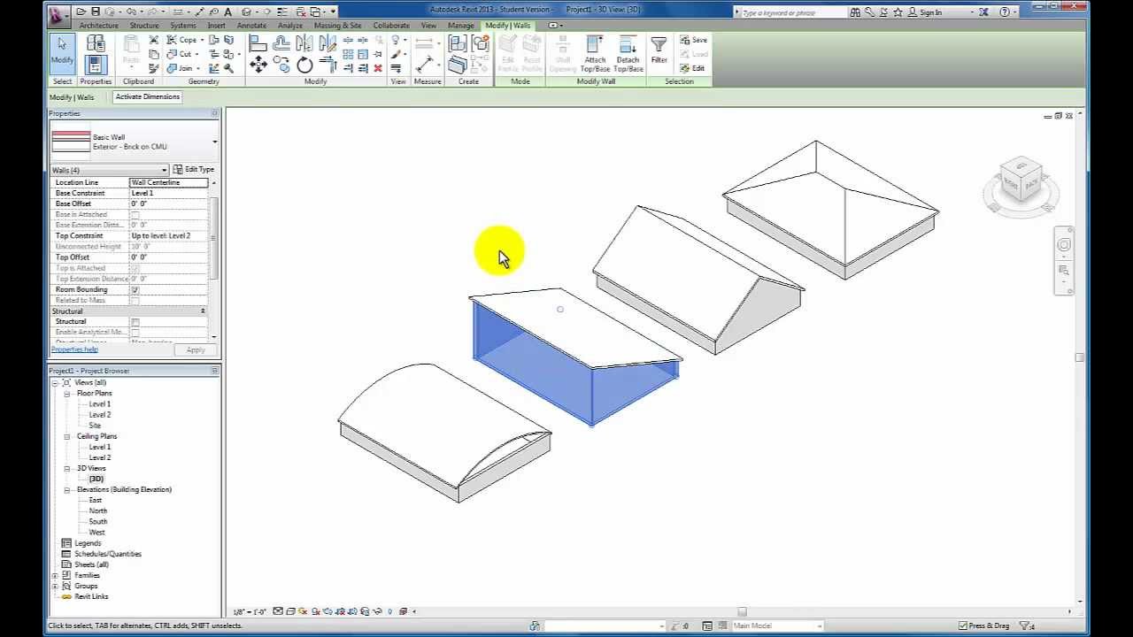1133x637 pixels.
Task: Click the search keyword input field
Action: 791,12
